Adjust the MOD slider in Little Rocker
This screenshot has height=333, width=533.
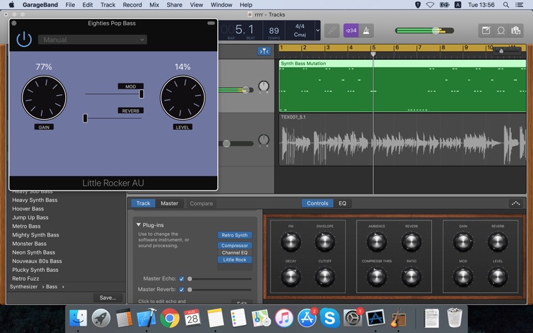click(x=141, y=94)
